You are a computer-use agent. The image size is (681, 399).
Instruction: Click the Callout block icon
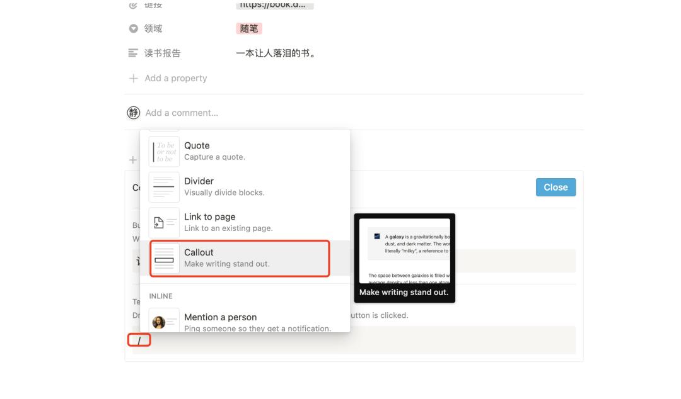(x=164, y=257)
